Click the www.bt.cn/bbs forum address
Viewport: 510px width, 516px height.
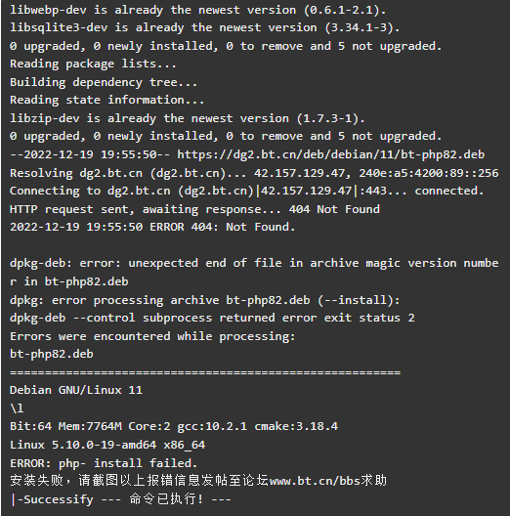point(315,481)
